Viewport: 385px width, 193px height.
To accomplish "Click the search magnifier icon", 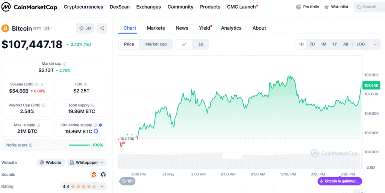I will tap(359, 7).
